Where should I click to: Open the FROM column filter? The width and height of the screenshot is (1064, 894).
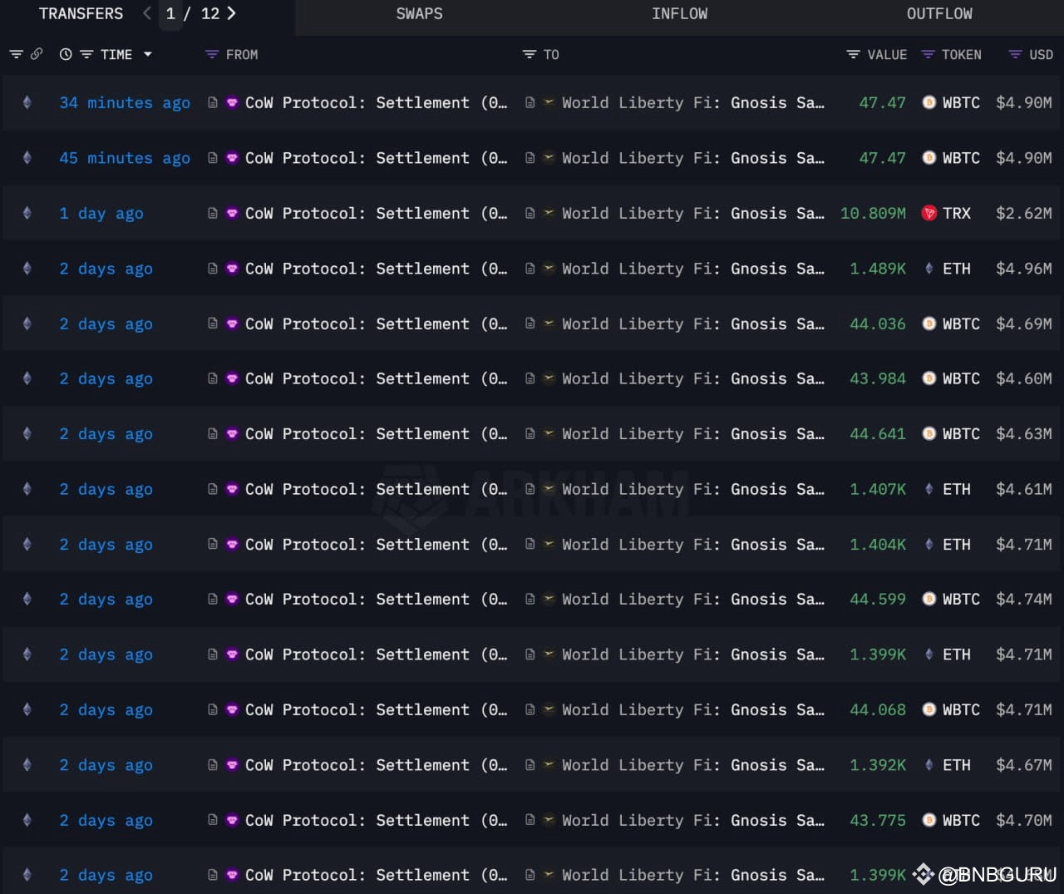pyautogui.click(x=212, y=54)
